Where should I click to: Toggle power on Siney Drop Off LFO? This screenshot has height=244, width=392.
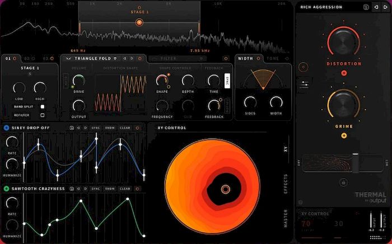(137, 128)
